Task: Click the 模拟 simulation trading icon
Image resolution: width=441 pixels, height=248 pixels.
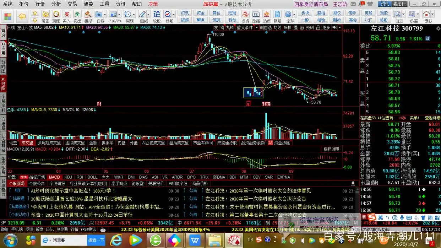Action: coord(88,14)
